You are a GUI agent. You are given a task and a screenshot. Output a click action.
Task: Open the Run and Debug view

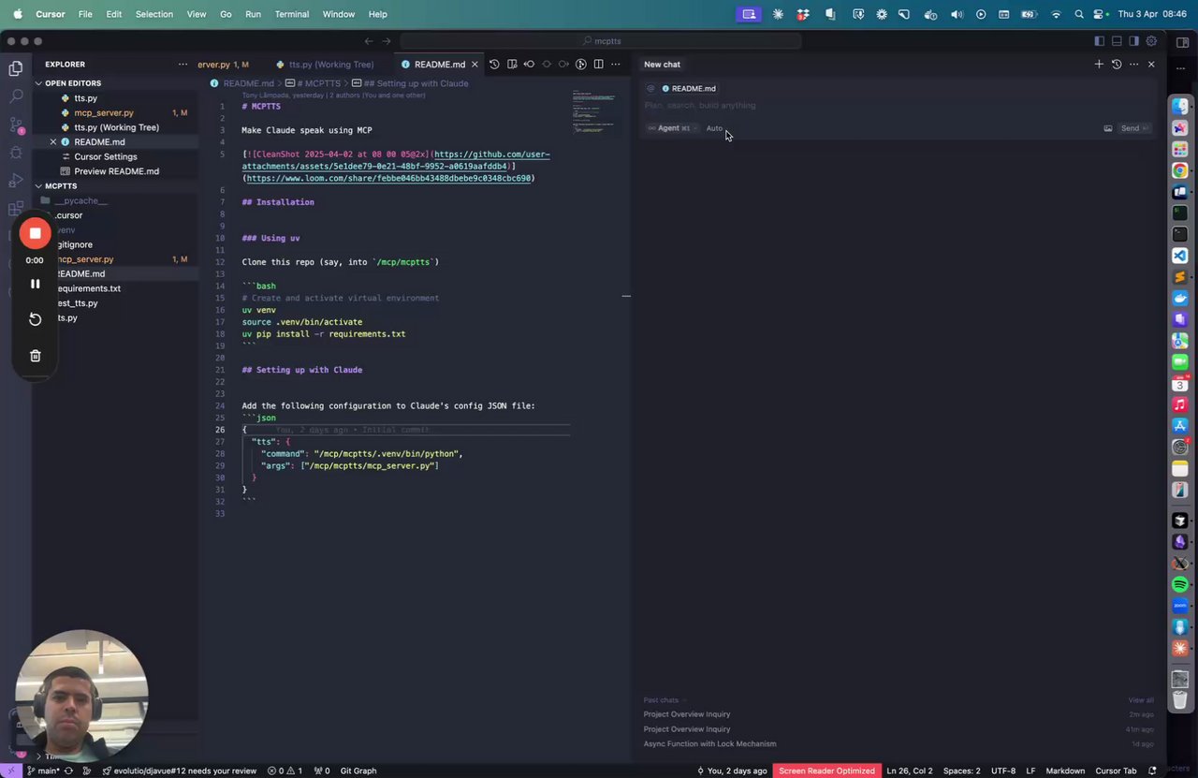point(16,179)
